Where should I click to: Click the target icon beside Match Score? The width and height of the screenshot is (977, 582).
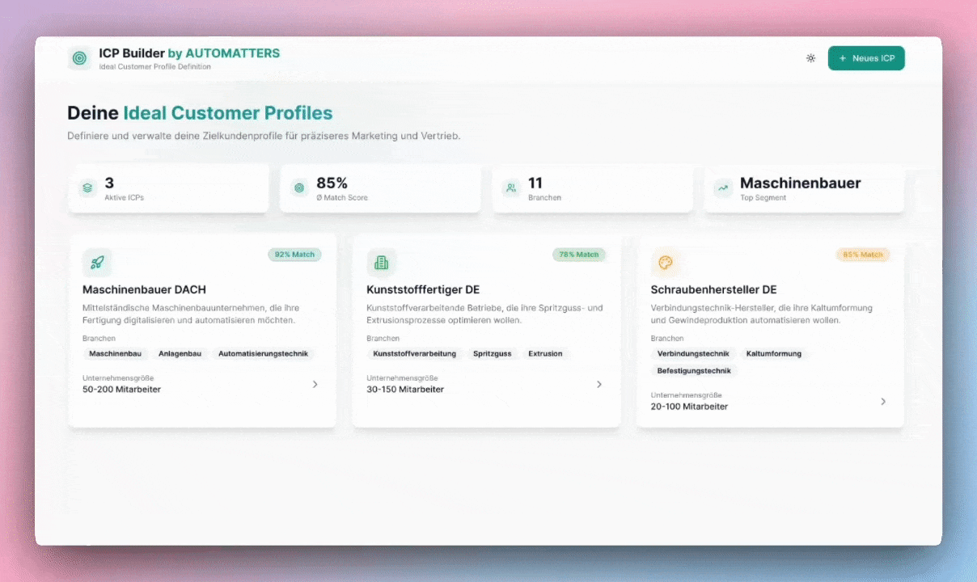[299, 188]
